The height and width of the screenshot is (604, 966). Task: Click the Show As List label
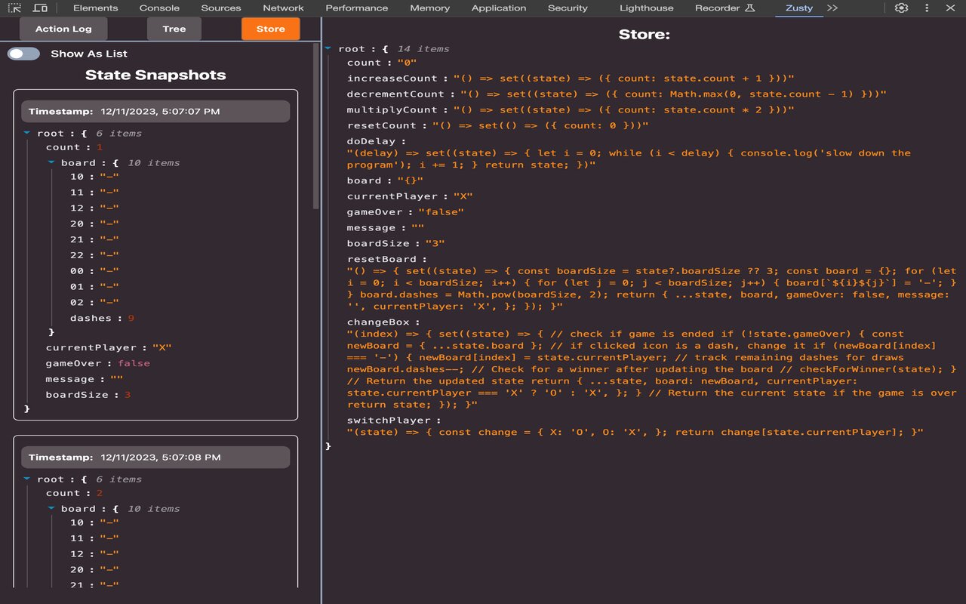click(x=89, y=54)
